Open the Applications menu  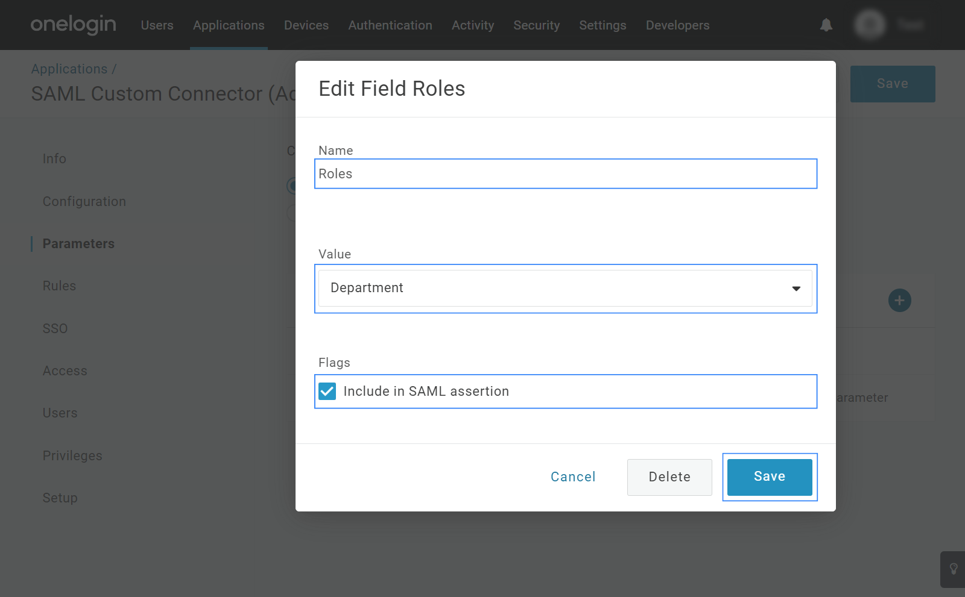coord(229,25)
